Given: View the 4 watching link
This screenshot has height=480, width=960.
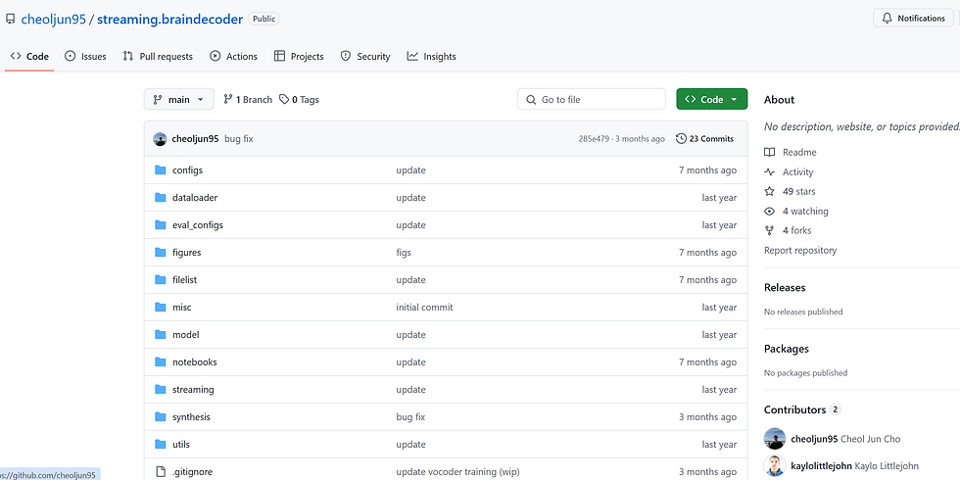Looking at the screenshot, I should [795, 212].
